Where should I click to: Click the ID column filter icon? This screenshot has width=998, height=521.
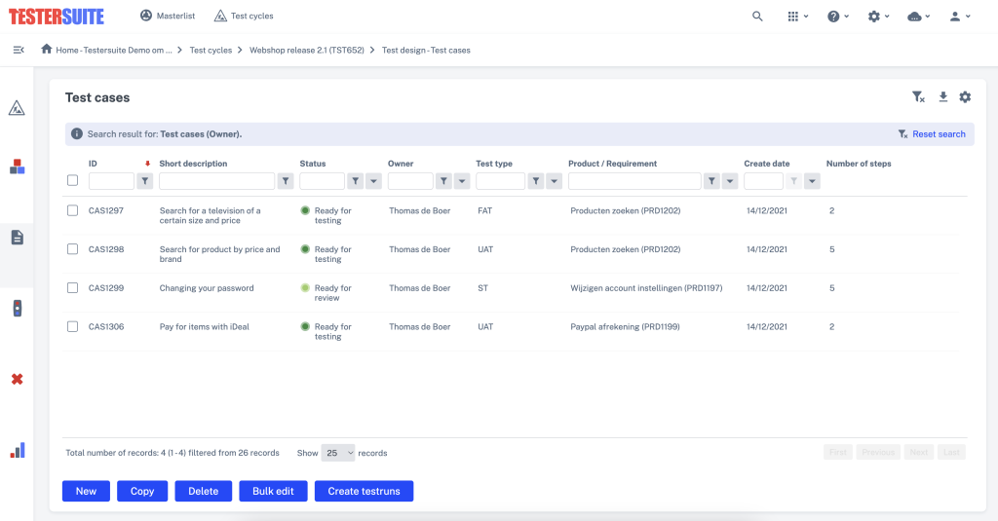(145, 181)
